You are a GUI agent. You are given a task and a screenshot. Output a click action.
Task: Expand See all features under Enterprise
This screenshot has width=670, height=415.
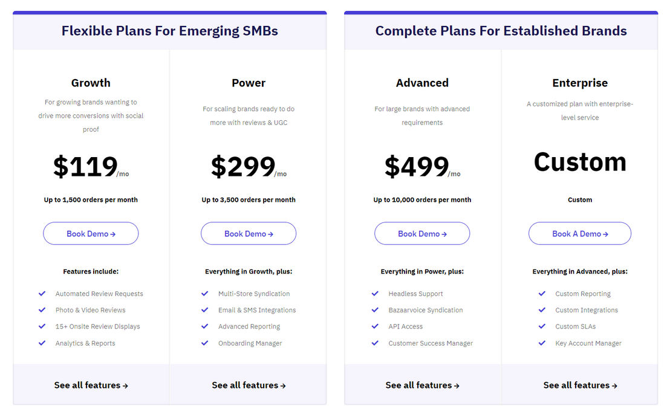(581, 385)
